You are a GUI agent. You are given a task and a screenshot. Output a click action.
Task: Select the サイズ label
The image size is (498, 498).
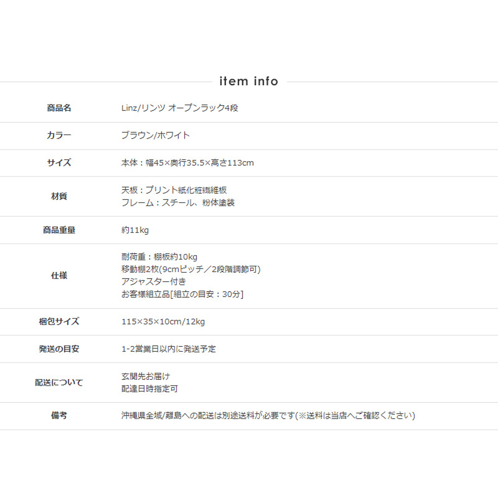[59, 162]
